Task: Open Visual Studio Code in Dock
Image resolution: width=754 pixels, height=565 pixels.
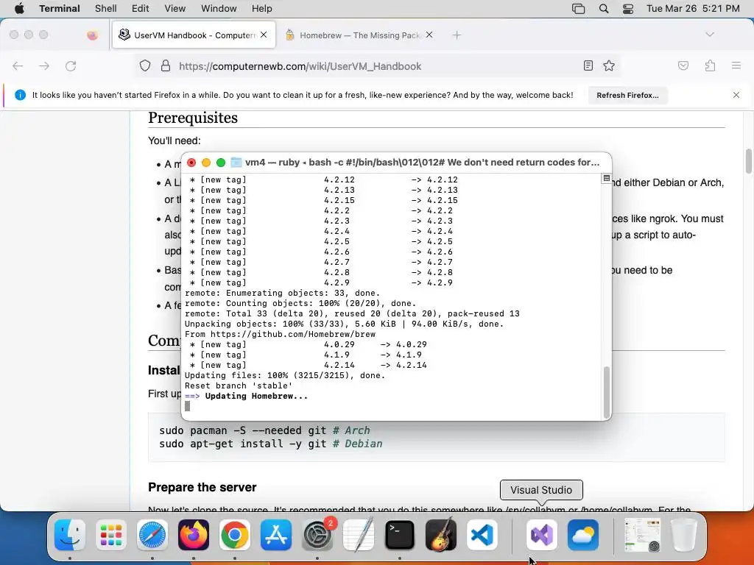Action: point(482,535)
